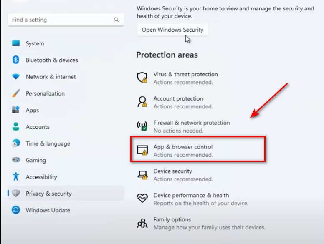Click the Bluetooth & devices icon
The height and width of the screenshot is (244, 324).
(x=16, y=60)
